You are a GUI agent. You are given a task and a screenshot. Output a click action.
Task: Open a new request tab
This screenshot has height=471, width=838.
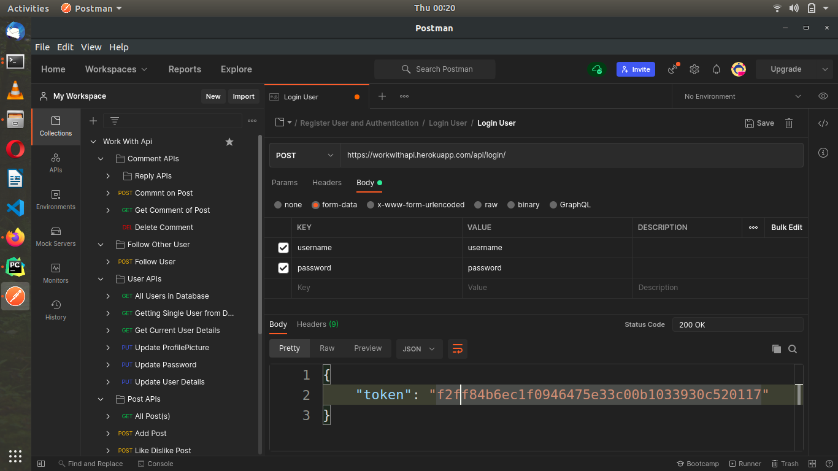(x=382, y=96)
